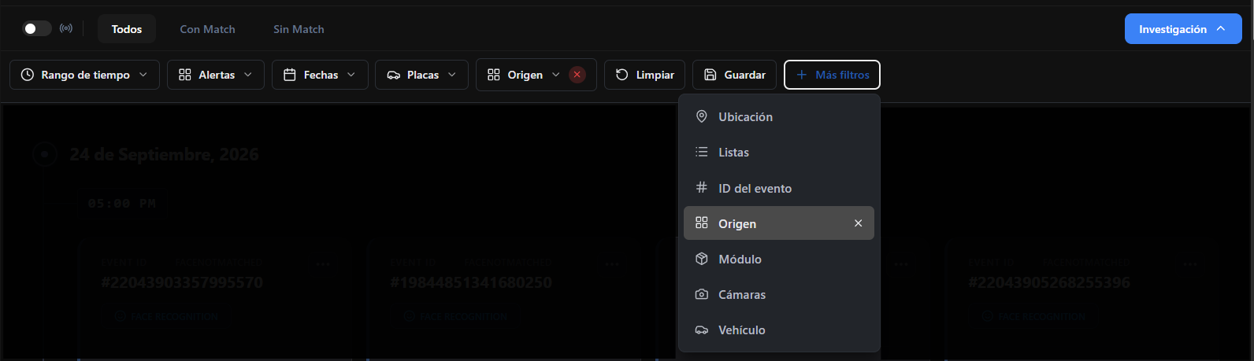Click the grid icon beside Origen menu entry
Image resolution: width=1254 pixels, height=361 pixels.
coord(702,223)
